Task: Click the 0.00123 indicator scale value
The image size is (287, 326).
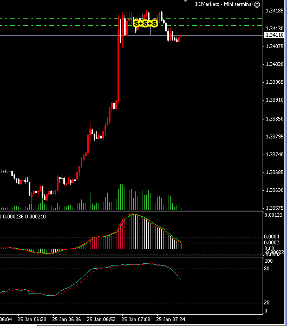Action: (x=273, y=215)
